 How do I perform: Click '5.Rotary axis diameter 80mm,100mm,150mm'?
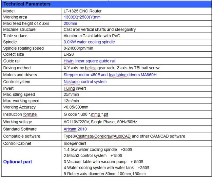click(105, 174)
